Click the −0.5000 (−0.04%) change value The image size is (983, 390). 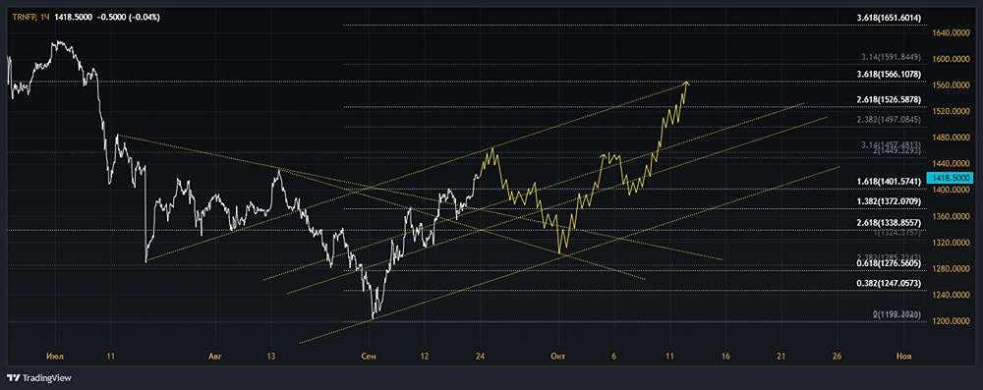[x=128, y=18]
